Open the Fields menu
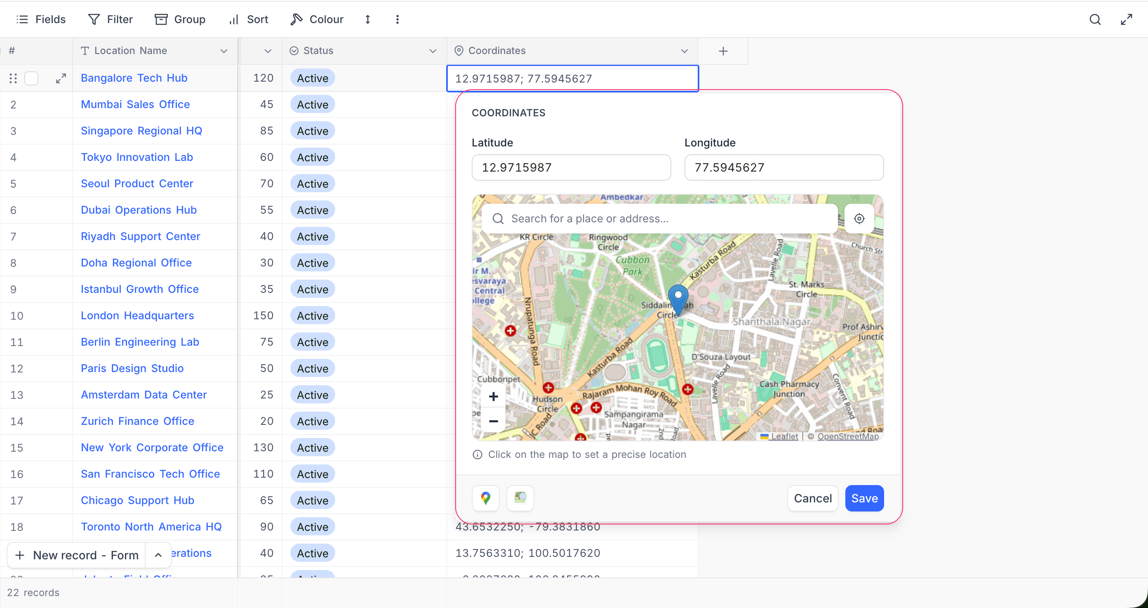 coord(41,19)
